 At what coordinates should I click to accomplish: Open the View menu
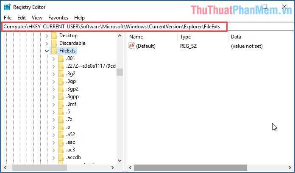coord(37,18)
